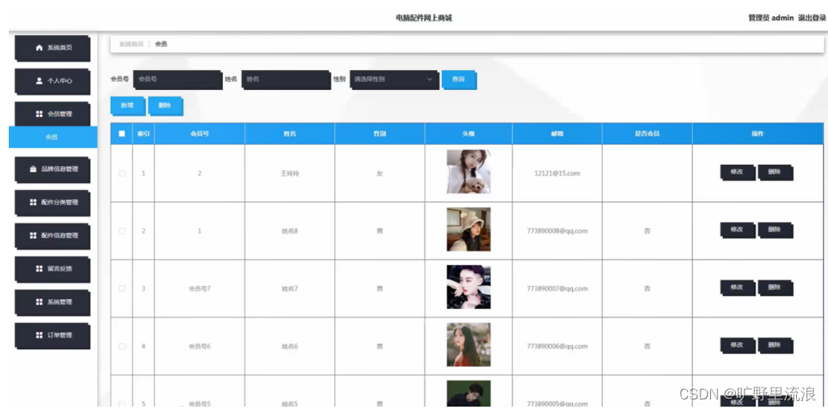The height and width of the screenshot is (409, 828).
Task: Click 修改 for member 姓名7
Action: [737, 287]
